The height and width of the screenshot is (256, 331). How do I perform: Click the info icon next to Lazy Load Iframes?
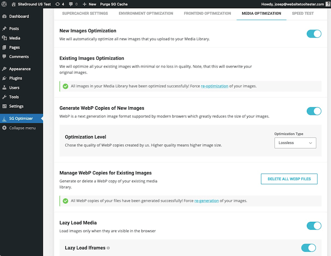(108, 248)
